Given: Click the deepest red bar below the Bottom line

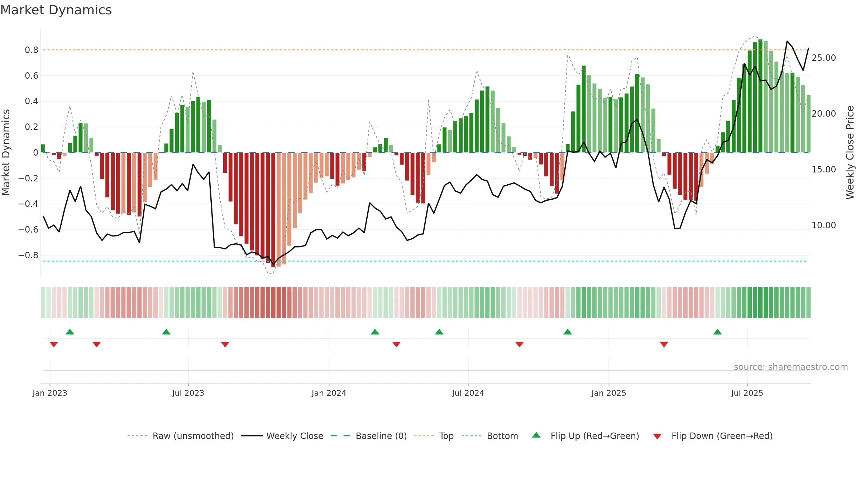Looking at the screenshot, I should click(x=273, y=210).
